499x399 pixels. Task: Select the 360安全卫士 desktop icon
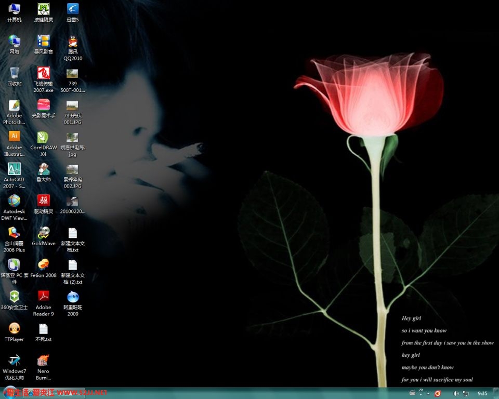[14, 297]
